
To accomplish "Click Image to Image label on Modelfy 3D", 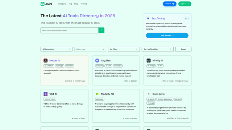I will [x=130, y=118].
